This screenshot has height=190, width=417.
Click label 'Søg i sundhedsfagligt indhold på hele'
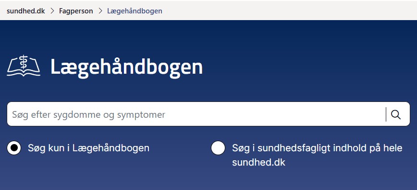pyautogui.click(x=317, y=148)
